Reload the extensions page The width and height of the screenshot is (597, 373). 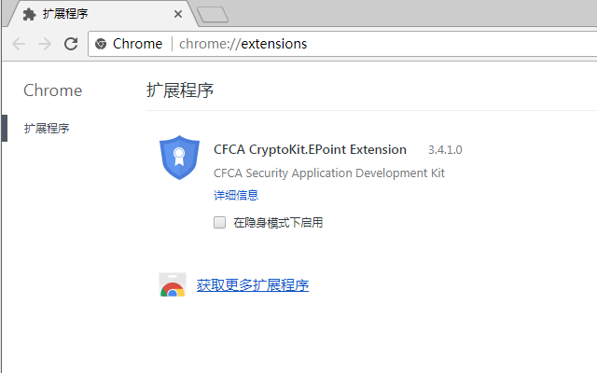[71, 44]
